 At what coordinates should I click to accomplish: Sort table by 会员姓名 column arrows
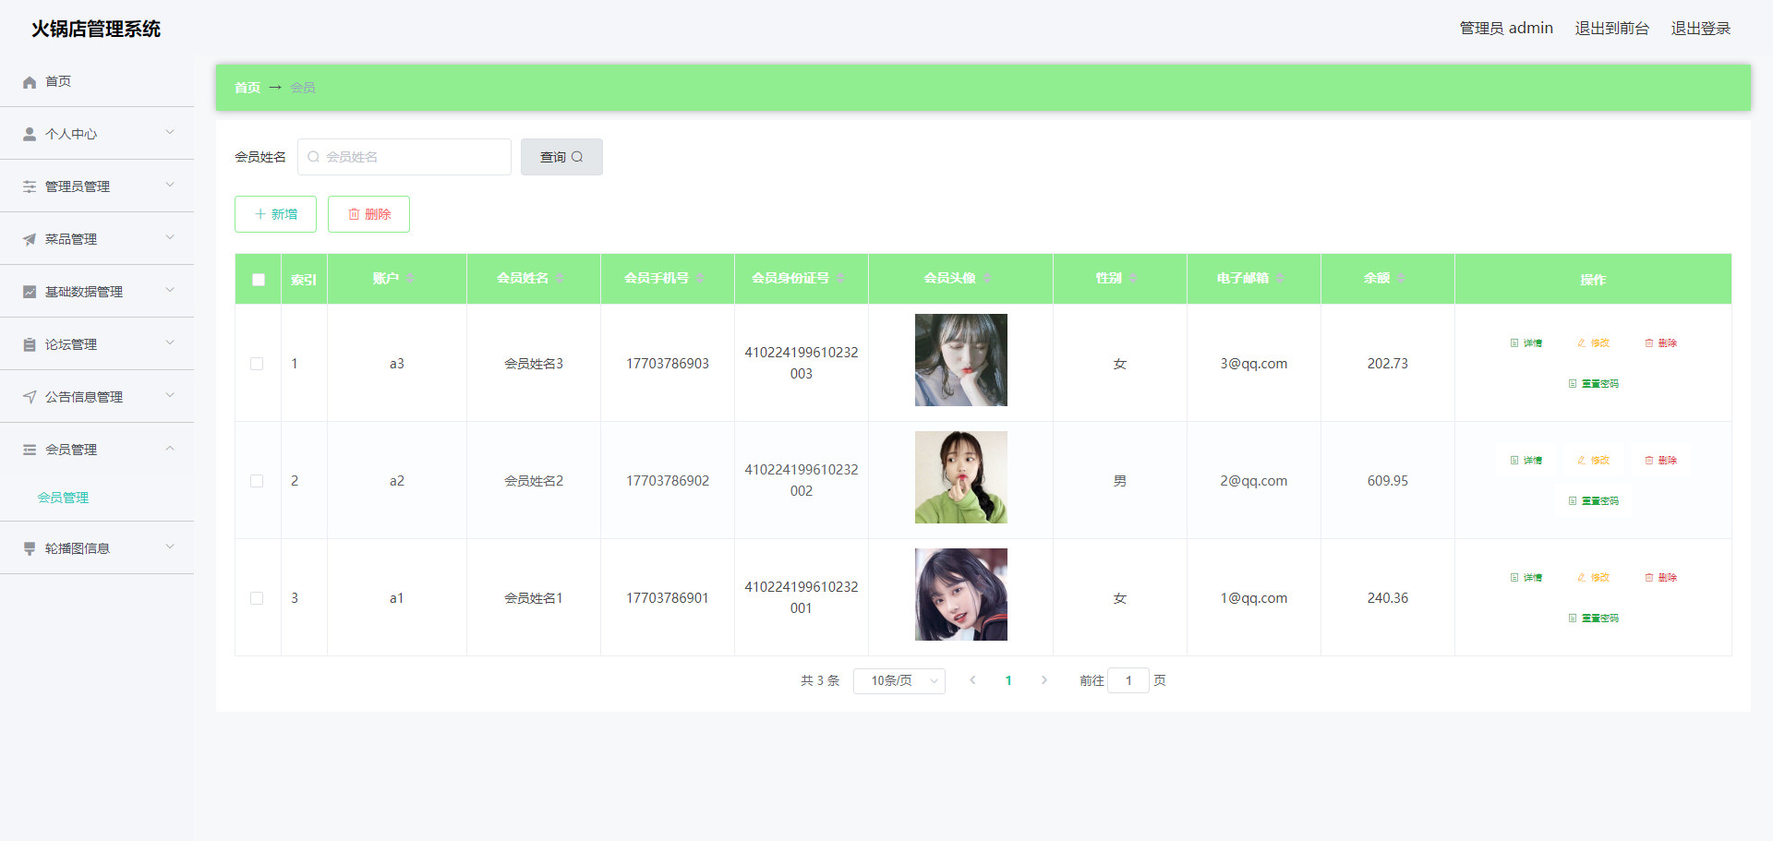559,279
